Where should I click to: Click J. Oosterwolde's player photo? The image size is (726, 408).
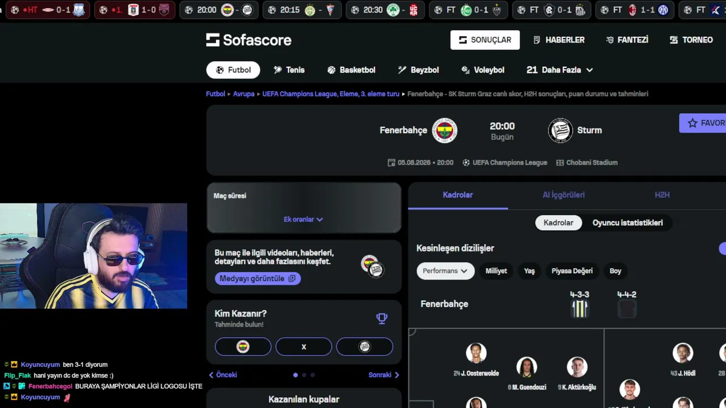[x=476, y=352]
